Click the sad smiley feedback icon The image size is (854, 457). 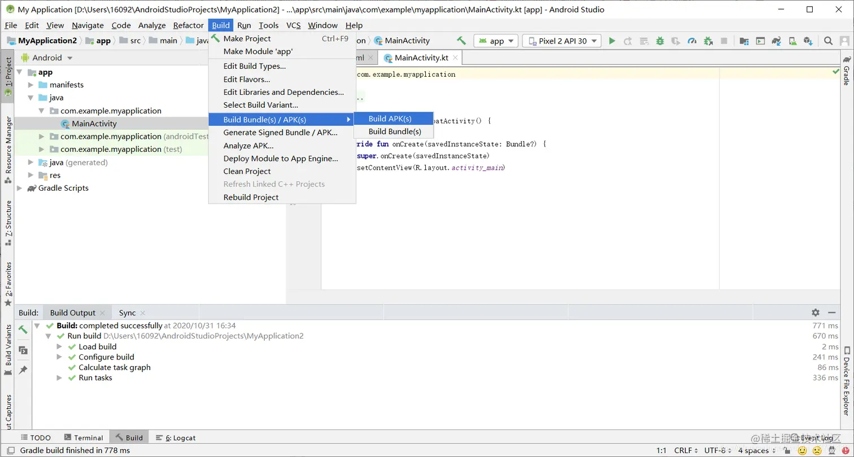tap(817, 450)
